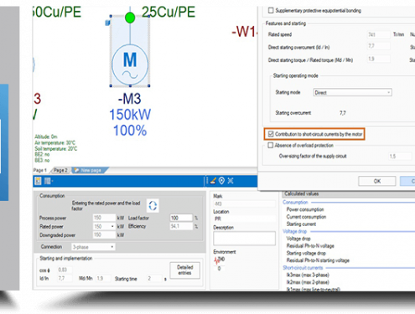
Task: Expand the Connection 3-phase dropdown
Action: point(93,247)
